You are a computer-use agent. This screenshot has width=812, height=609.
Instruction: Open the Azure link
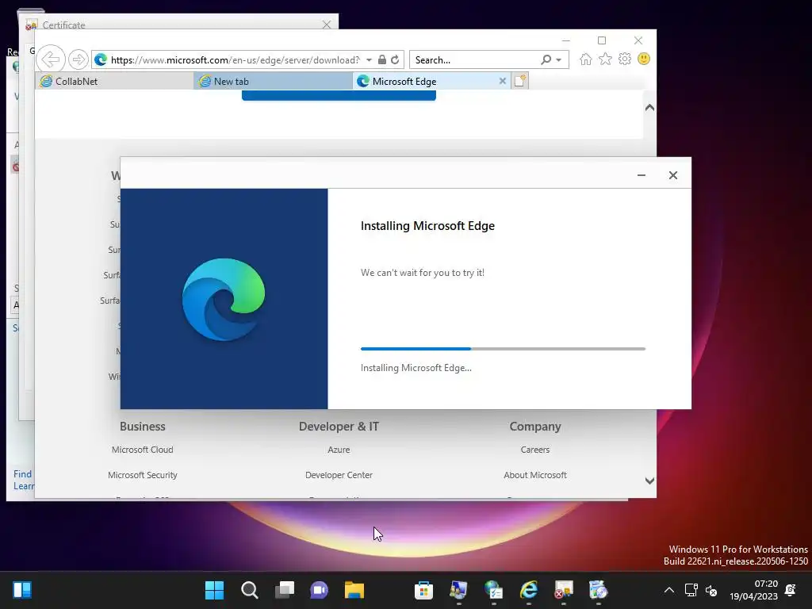[x=339, y=450]
